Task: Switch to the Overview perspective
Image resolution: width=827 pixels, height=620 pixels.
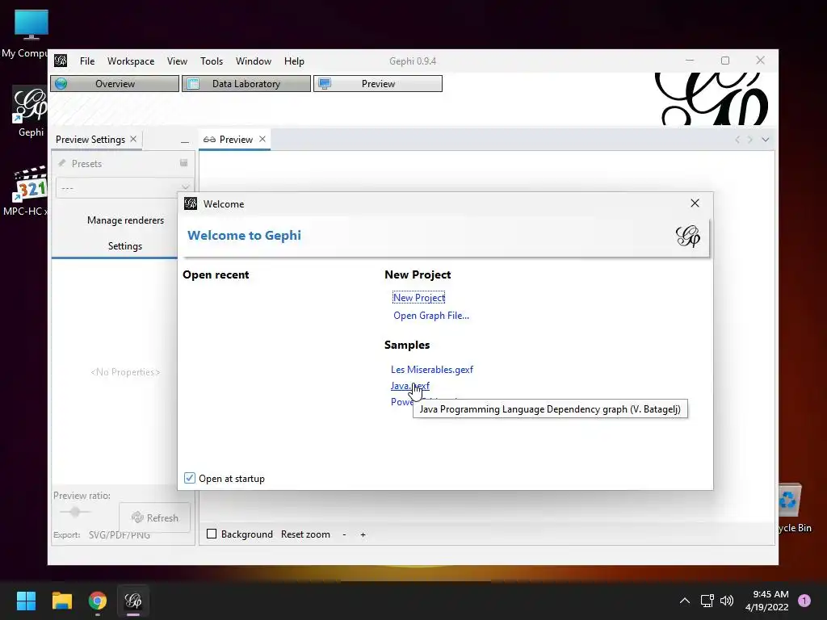Action: 115,83
